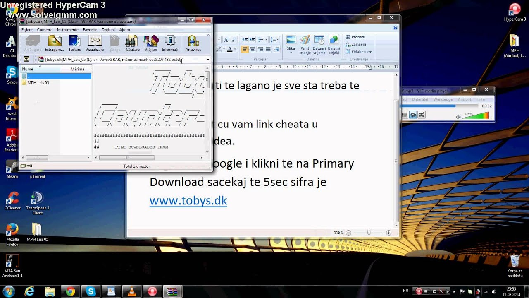The height and width of the screenshot is (298, 529).
Task: Open the WinRAR archive path dropdown
Action: tap(208, 60)
